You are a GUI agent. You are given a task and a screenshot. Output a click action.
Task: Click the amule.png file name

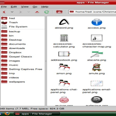tap(97, 73)
